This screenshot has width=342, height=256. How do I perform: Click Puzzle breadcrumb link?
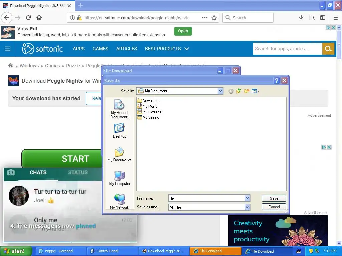[73, 66]
